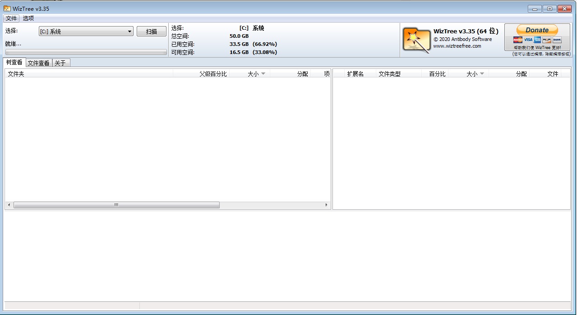This screenshot has height=315, width=577.
Task: Open the 文件 menu
Action: [x=11, y=18]
